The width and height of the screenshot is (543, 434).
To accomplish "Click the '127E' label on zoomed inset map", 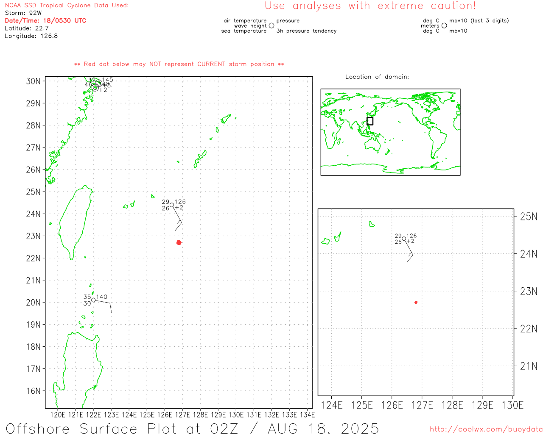I will tap(422, 405).
